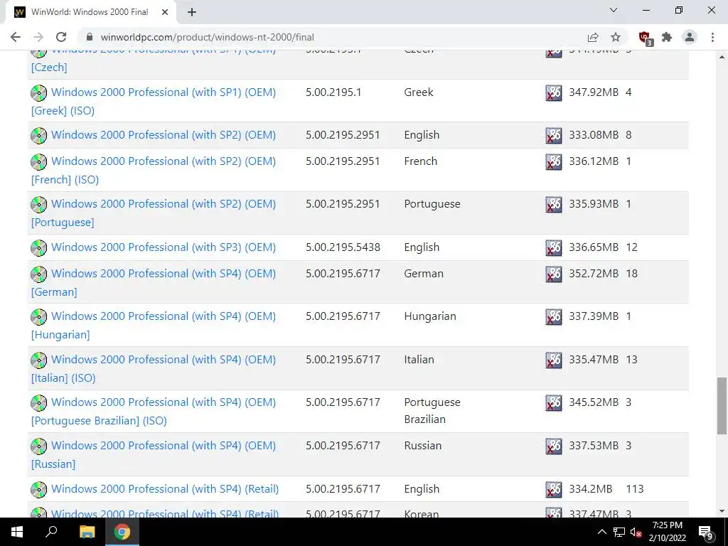Image resolution: width=728 pixels, height=546 pixels.
Task: Bookmark this page with the star
Action: coord(616,37)
